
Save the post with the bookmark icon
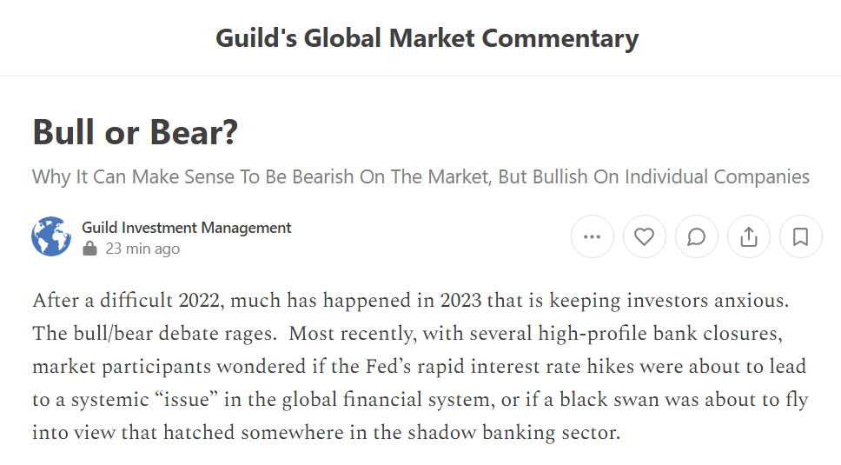click(x=801, y=236)
